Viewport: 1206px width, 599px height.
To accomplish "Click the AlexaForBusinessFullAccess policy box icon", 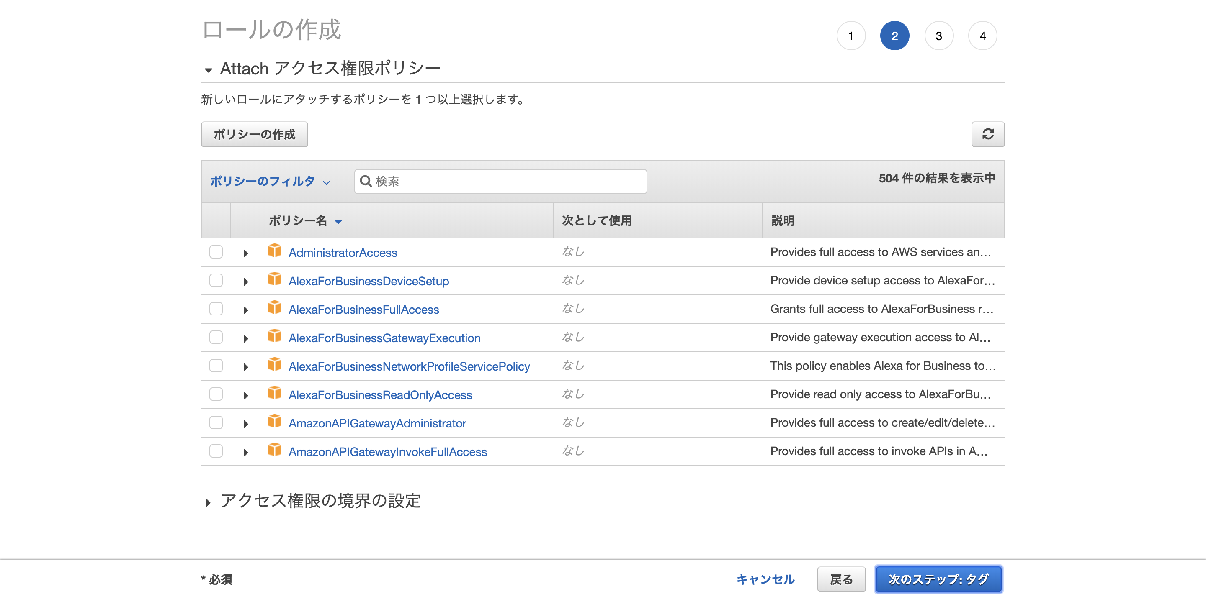I will [x=274, y=308].
